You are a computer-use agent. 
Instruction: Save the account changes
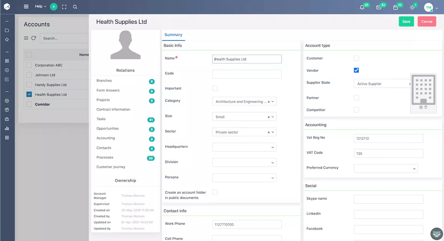[406, 21]
